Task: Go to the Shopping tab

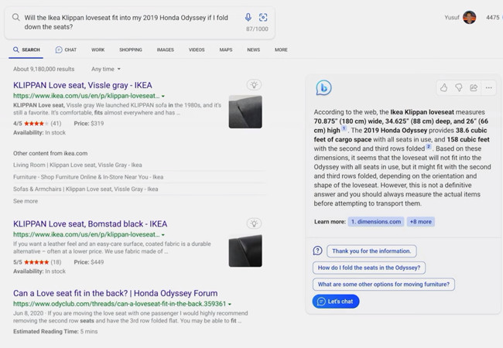Action: tap(131, 49)
